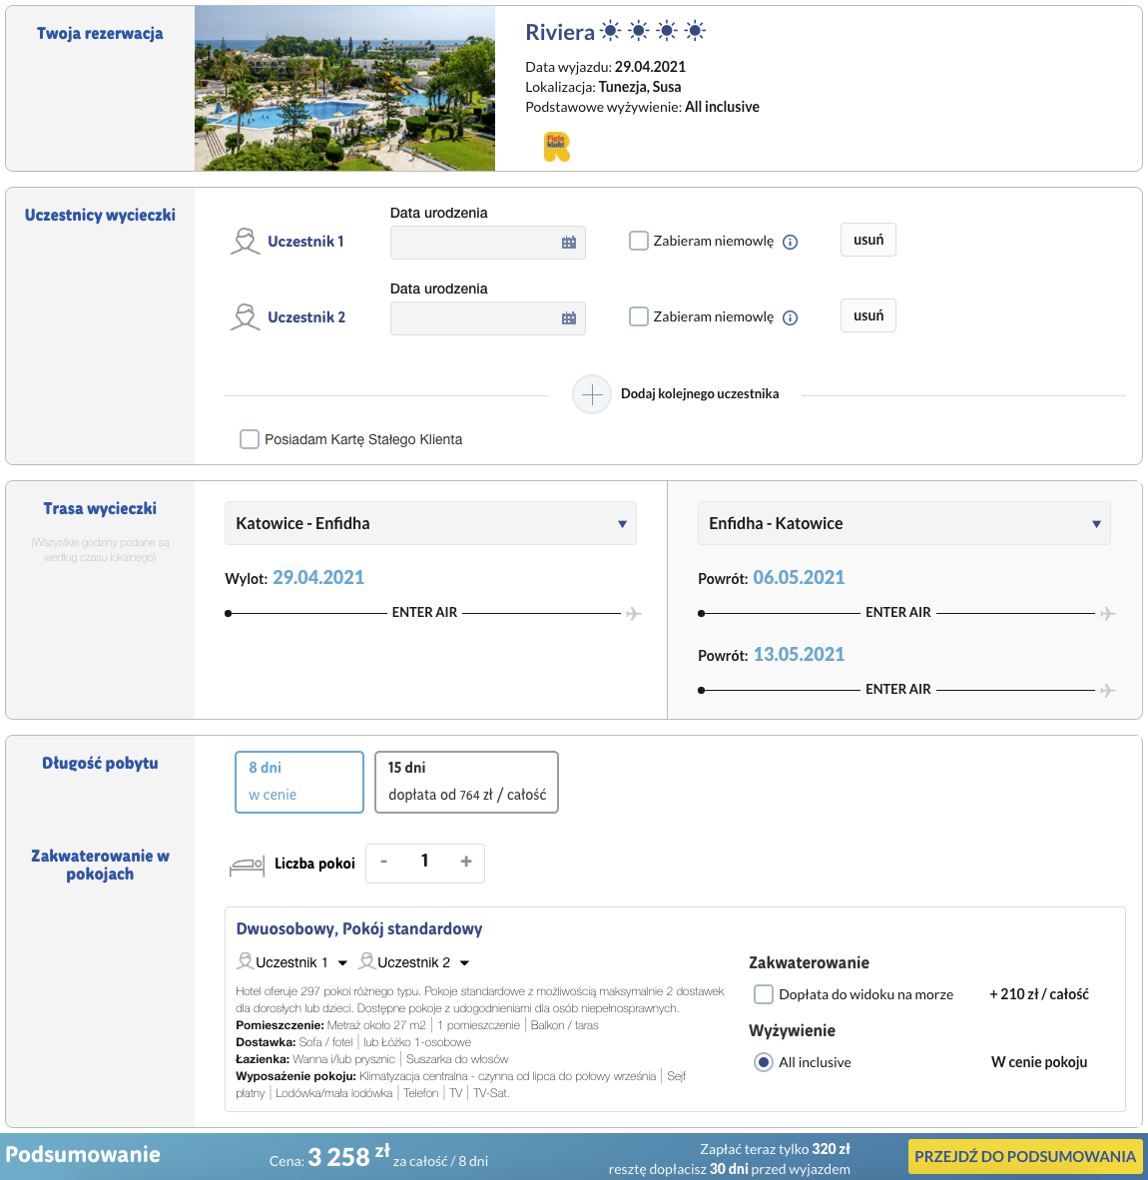This screenshot has height=1180, width=1148.
Task: Open calendar icon for Uczestnik 1 birth date
Action: pos(569,243)
